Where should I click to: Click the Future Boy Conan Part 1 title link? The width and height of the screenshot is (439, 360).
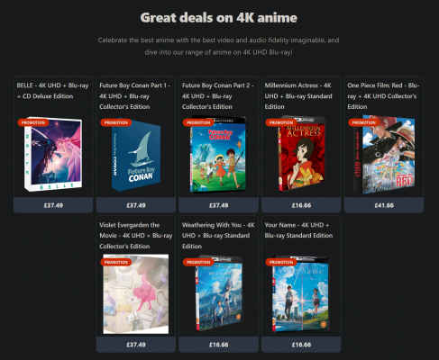click(x=134, y=96)
